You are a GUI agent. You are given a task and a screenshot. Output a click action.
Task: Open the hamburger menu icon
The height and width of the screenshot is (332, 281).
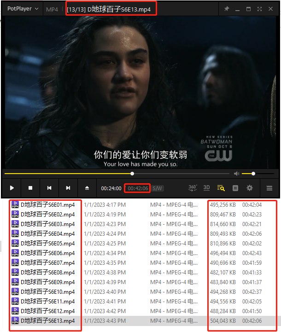(269, 188)
